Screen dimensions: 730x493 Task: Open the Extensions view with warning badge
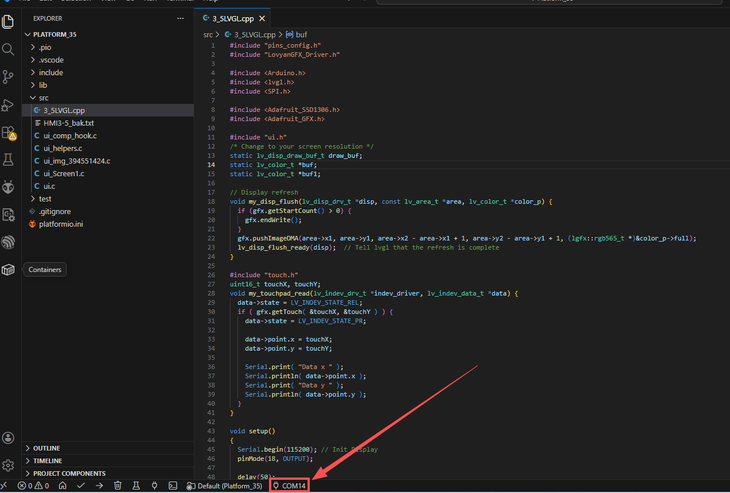[x=8, y=133]
